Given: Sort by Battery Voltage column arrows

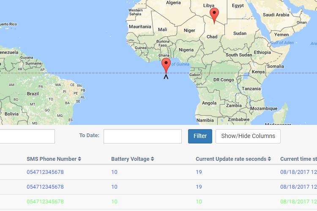Looking at the screenshot, I should 153,159.
